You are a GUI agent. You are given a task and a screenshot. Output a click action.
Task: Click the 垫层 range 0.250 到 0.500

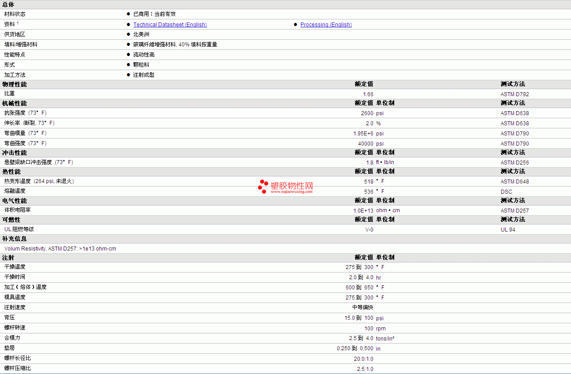355,348
